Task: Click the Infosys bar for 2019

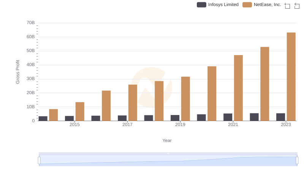Action: pyautogui.click(x=175, y=118)
